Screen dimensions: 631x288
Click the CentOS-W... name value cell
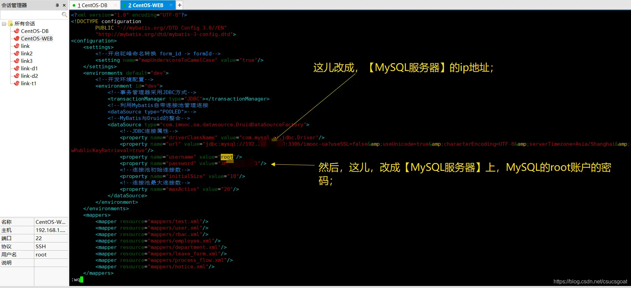tap(51, 222)
